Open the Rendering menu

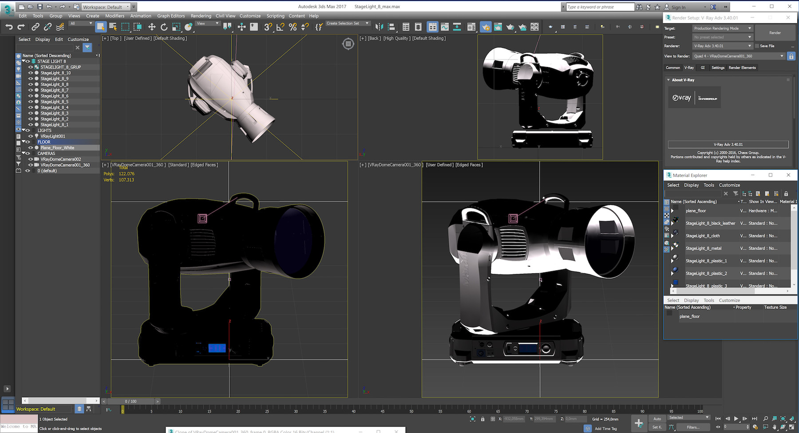point(201,16)
